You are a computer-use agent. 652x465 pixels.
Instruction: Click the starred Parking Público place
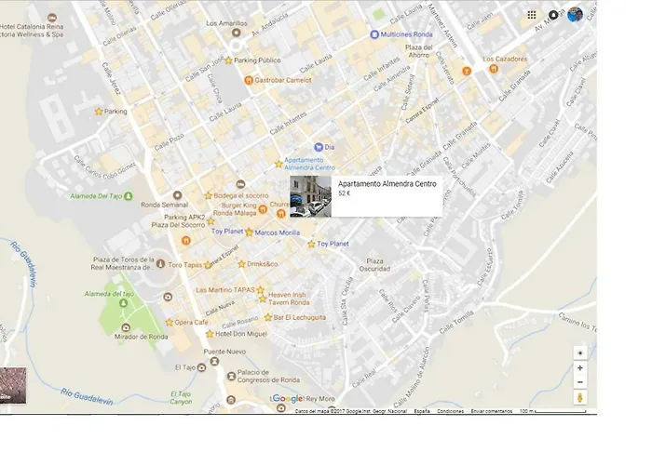[227, 60]
